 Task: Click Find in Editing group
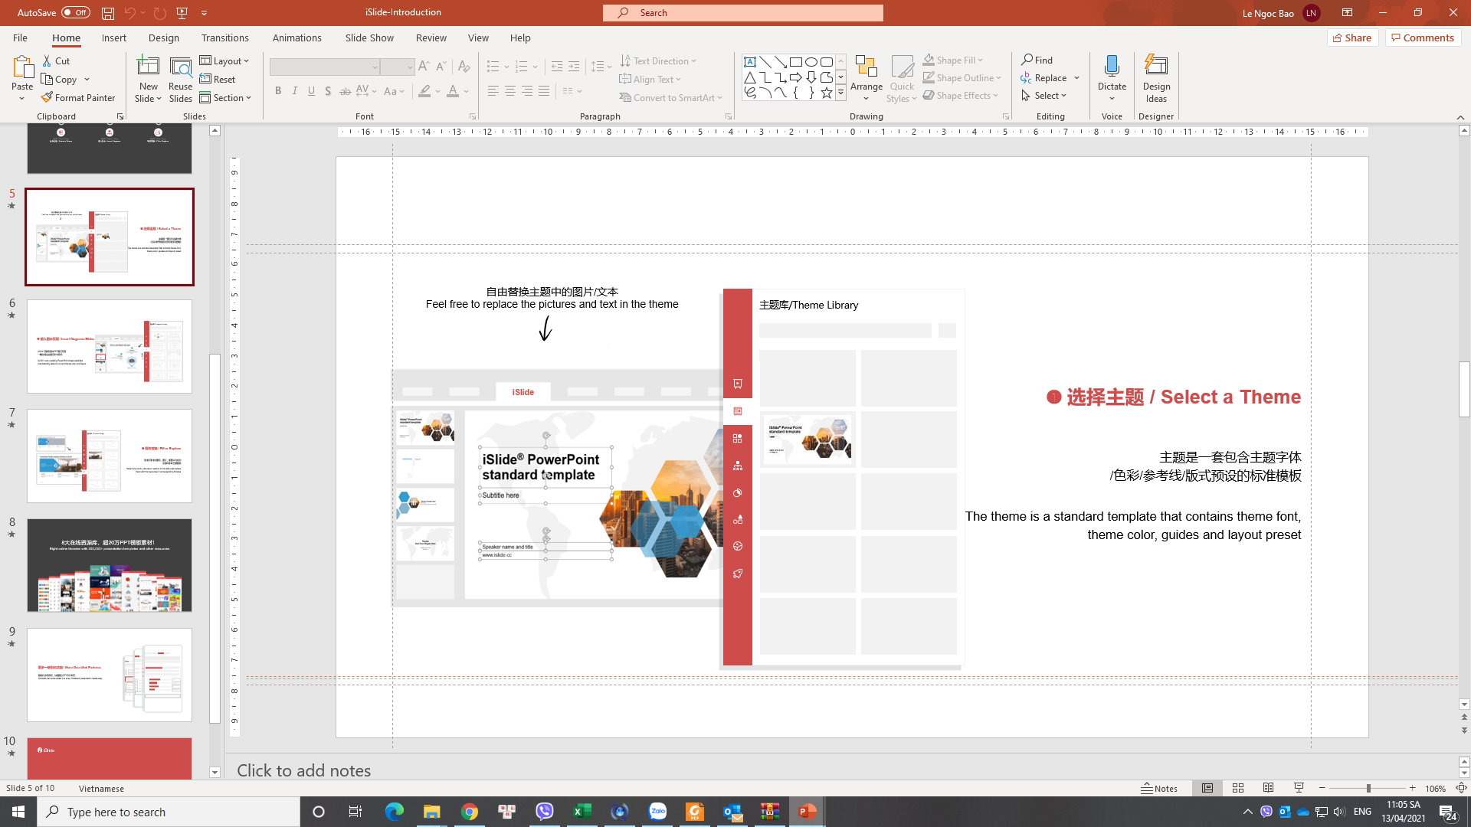point(1037,60)
